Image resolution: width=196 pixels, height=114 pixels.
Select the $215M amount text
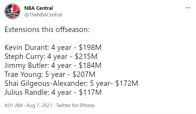click(x=86, y=57)
